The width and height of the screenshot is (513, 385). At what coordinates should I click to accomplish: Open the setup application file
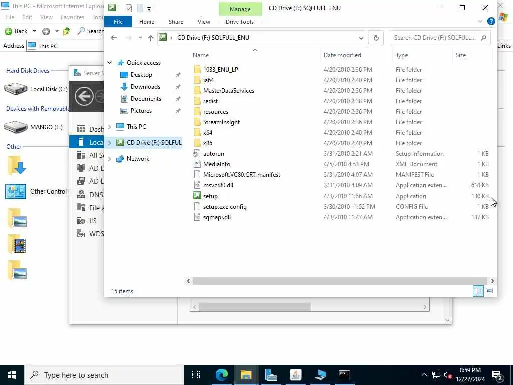click(210, 196)
